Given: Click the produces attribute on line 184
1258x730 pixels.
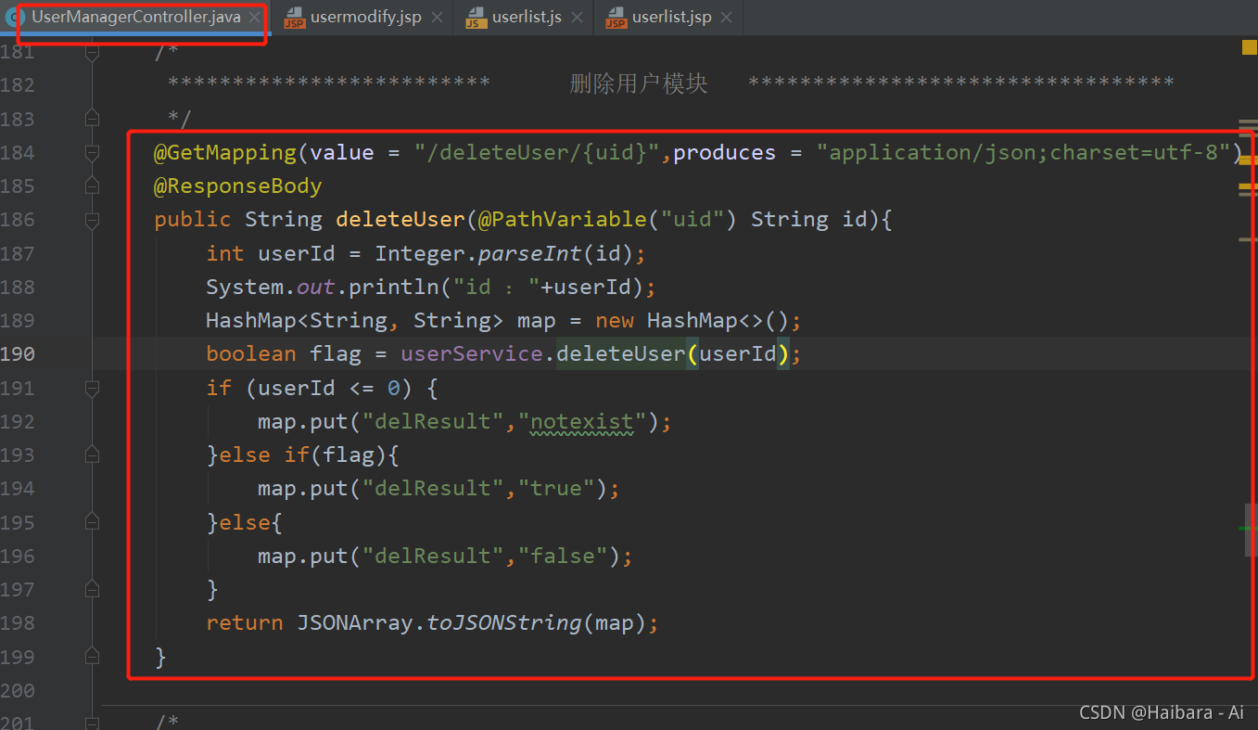Looking at the screenshot, I should (x=724, y=152).
